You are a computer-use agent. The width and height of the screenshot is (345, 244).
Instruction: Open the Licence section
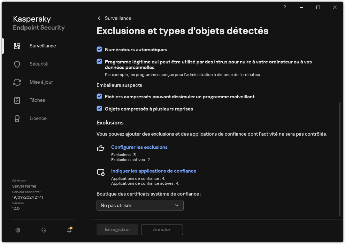[38, 118]
